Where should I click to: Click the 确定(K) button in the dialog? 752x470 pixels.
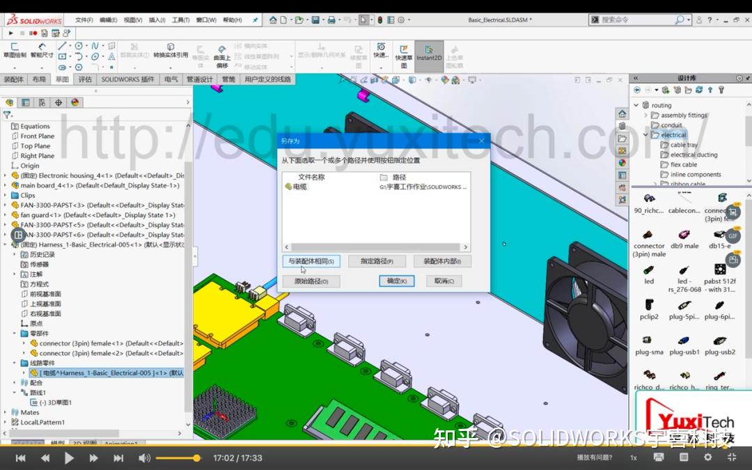(x=396, y=281)
